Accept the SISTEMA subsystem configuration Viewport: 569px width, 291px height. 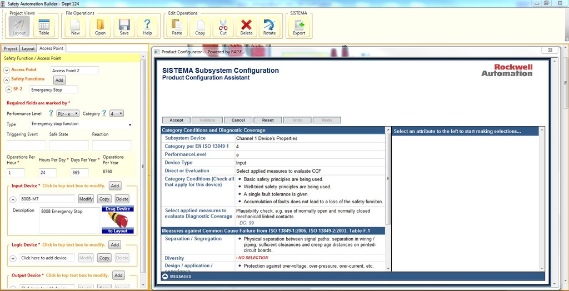point(176,120)
